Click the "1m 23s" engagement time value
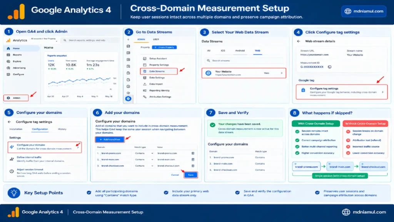This screenshot has width=394, height=222. pyautogui.click(x=93, y=65)
